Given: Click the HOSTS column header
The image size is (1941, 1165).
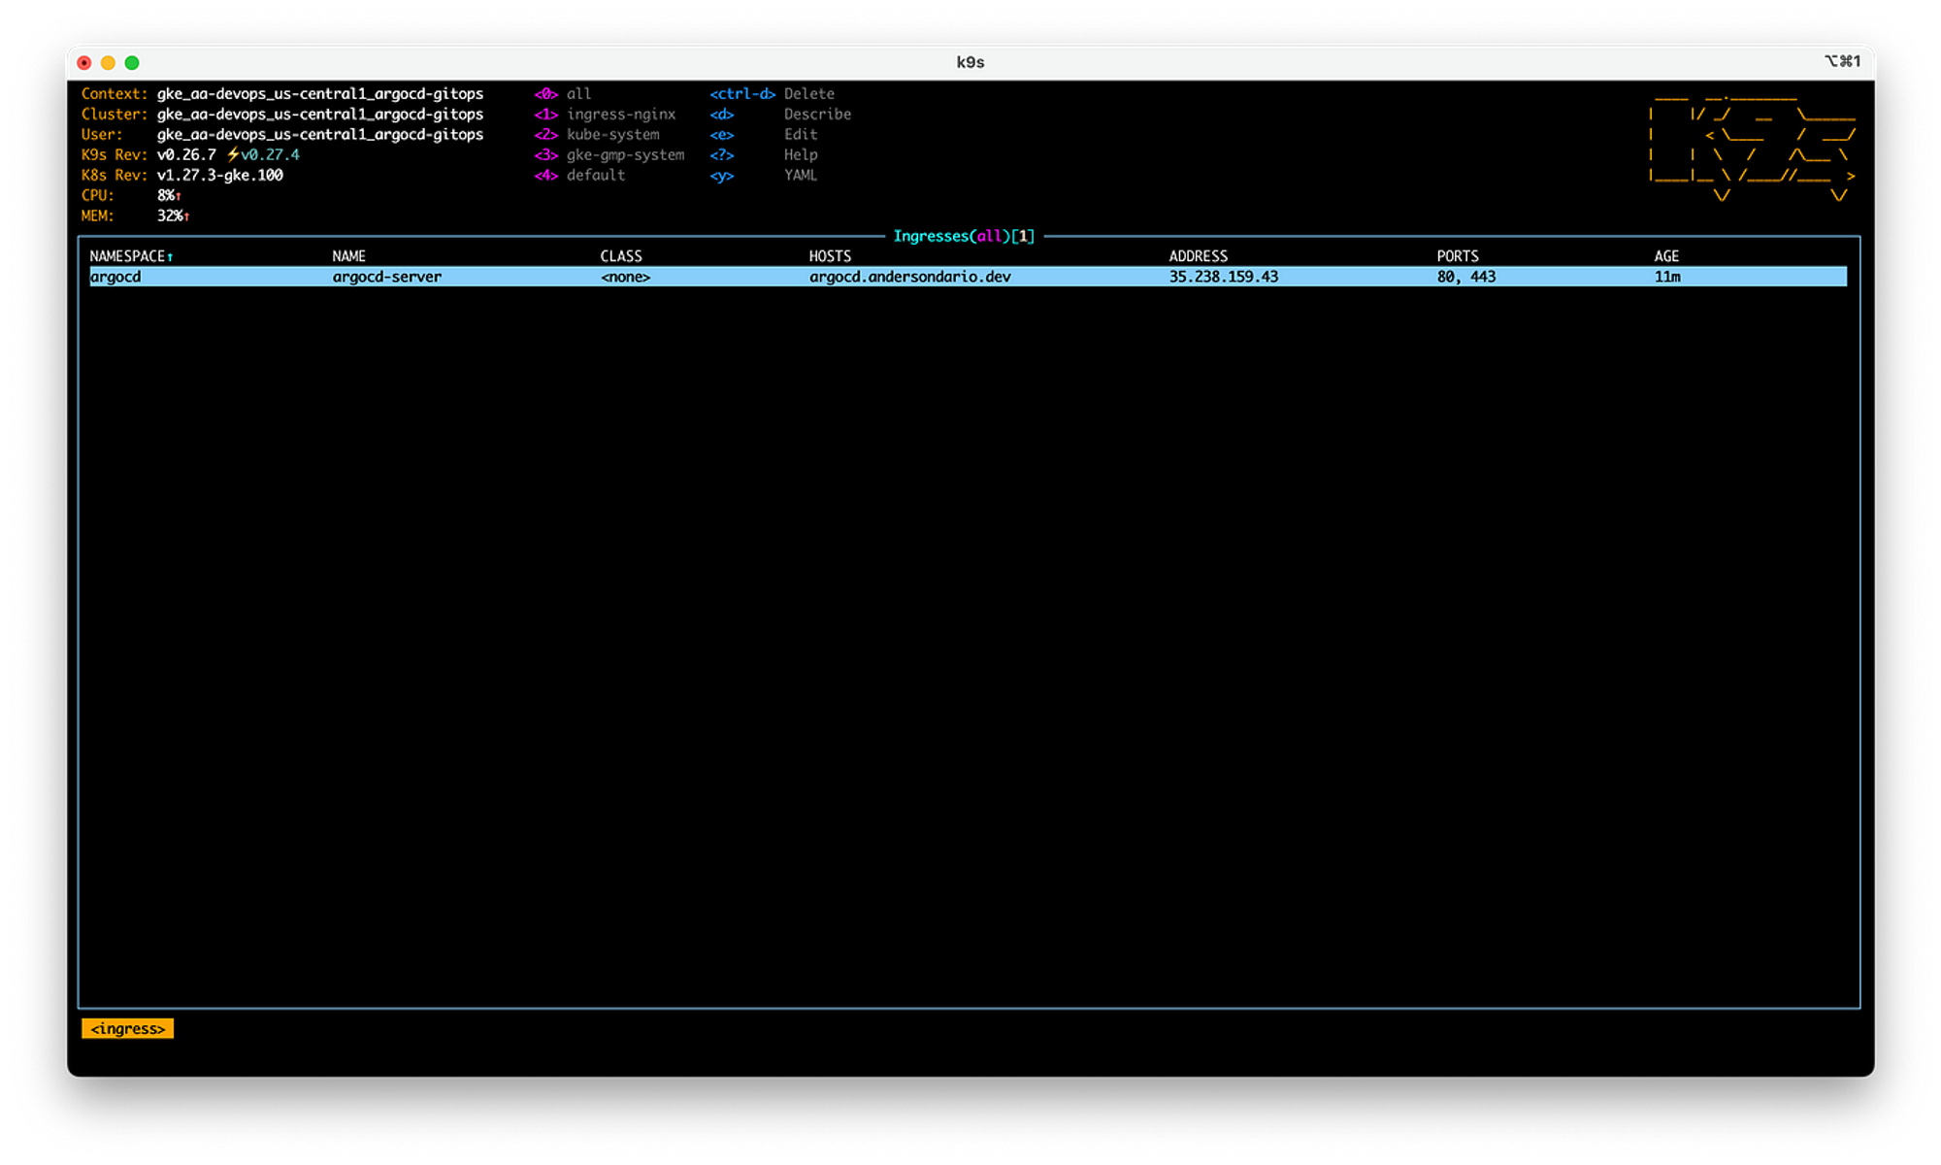Looking at the screenshot, I should pos(830,256).
